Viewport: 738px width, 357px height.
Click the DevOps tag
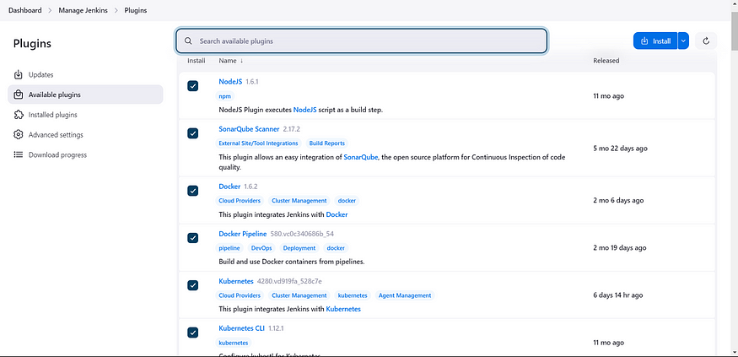coord(261,248)
